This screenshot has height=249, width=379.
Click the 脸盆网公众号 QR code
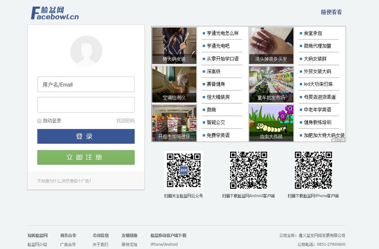point(184,170)
